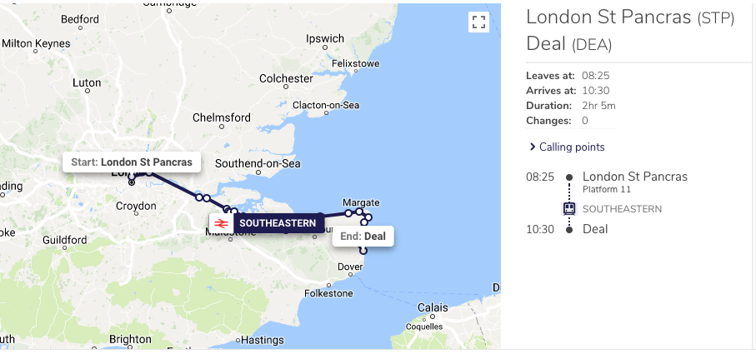The height and width of the screenshot is (354, 756).
Task: Click the Start: London St Pancras tooltip
Action: pyautogui.click(x=132, y=162)
